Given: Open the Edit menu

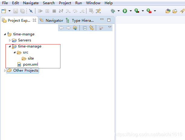Looking at the screenshot, I should 15,3.
